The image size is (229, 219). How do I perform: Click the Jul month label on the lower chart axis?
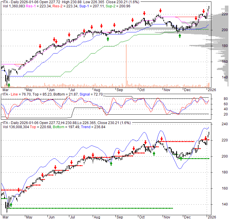[x=72, y=217]
